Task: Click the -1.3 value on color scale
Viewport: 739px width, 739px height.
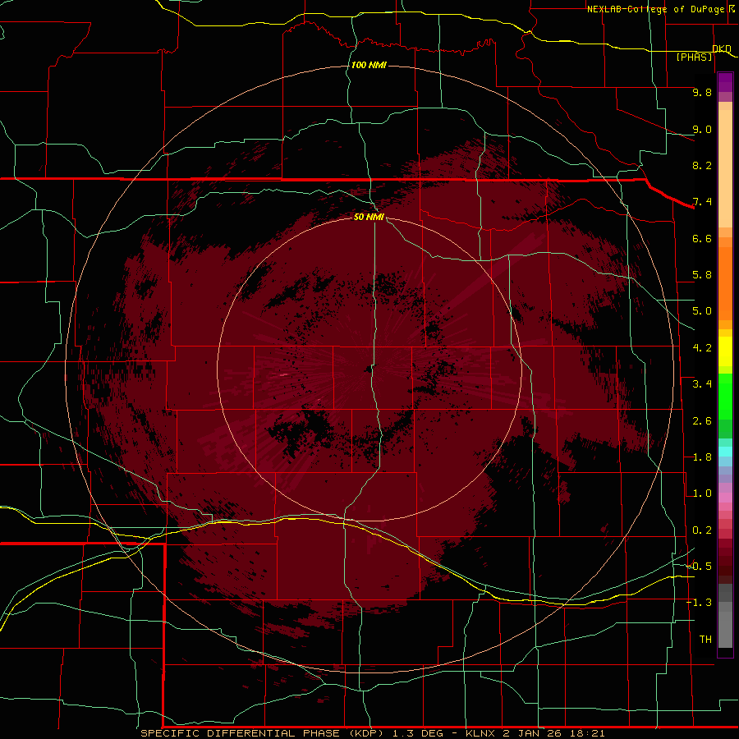Action: click(699, 603)
